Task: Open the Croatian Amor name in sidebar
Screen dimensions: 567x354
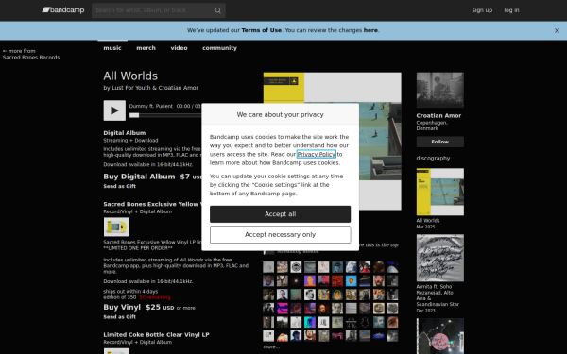Action: point(438,116)
